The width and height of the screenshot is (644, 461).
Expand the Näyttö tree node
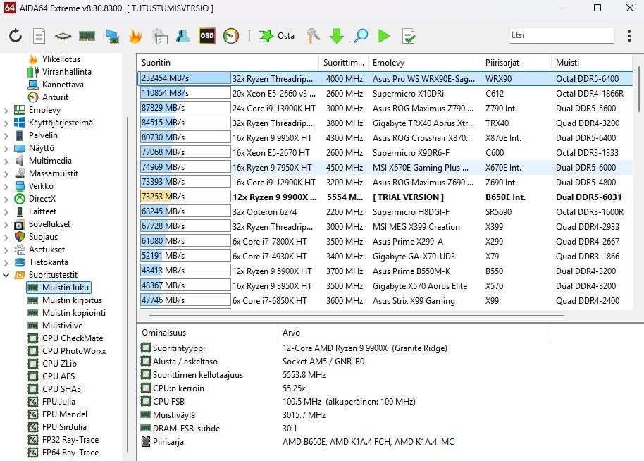click(6, 148)
